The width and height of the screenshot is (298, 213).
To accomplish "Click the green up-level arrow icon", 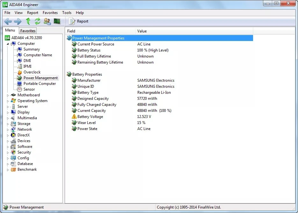I will coord(28,21).
